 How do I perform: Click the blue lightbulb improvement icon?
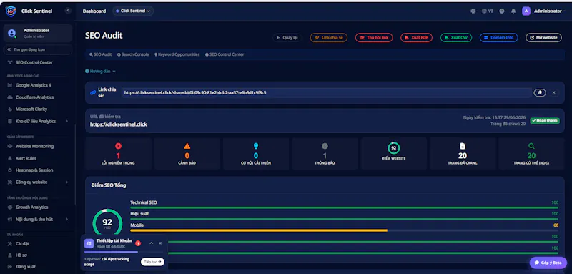tap(256, 146)
